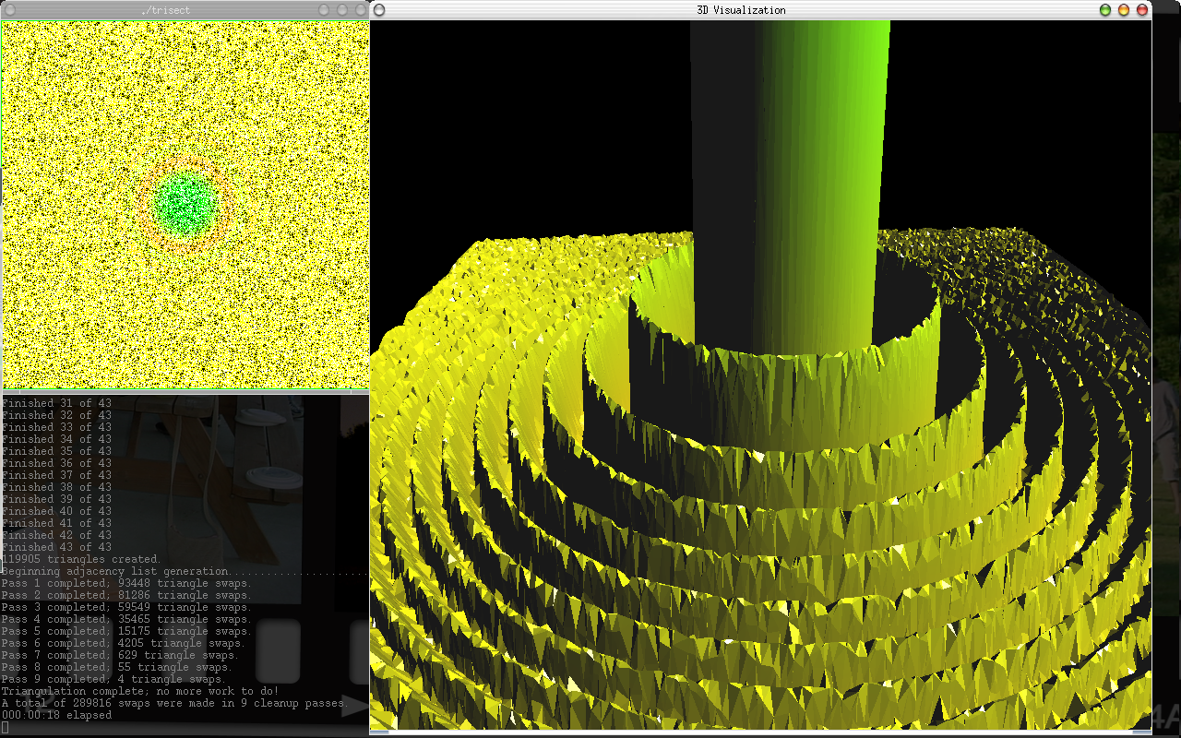Select line "Finished 31 of 43"
Screen dimensions: 1181x738
click(x=56, y=403)
